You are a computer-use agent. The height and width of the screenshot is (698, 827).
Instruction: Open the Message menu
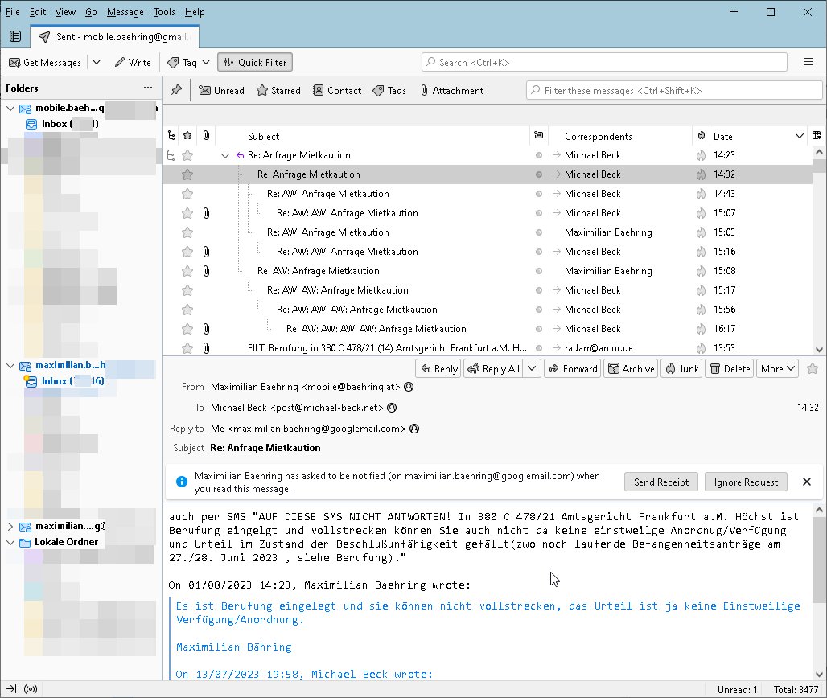pos(125,12)
